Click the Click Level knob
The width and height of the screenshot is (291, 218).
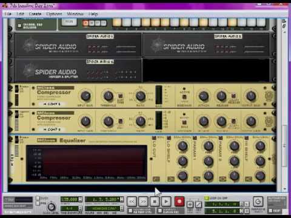pyautogui.click(x=51, y=207)
